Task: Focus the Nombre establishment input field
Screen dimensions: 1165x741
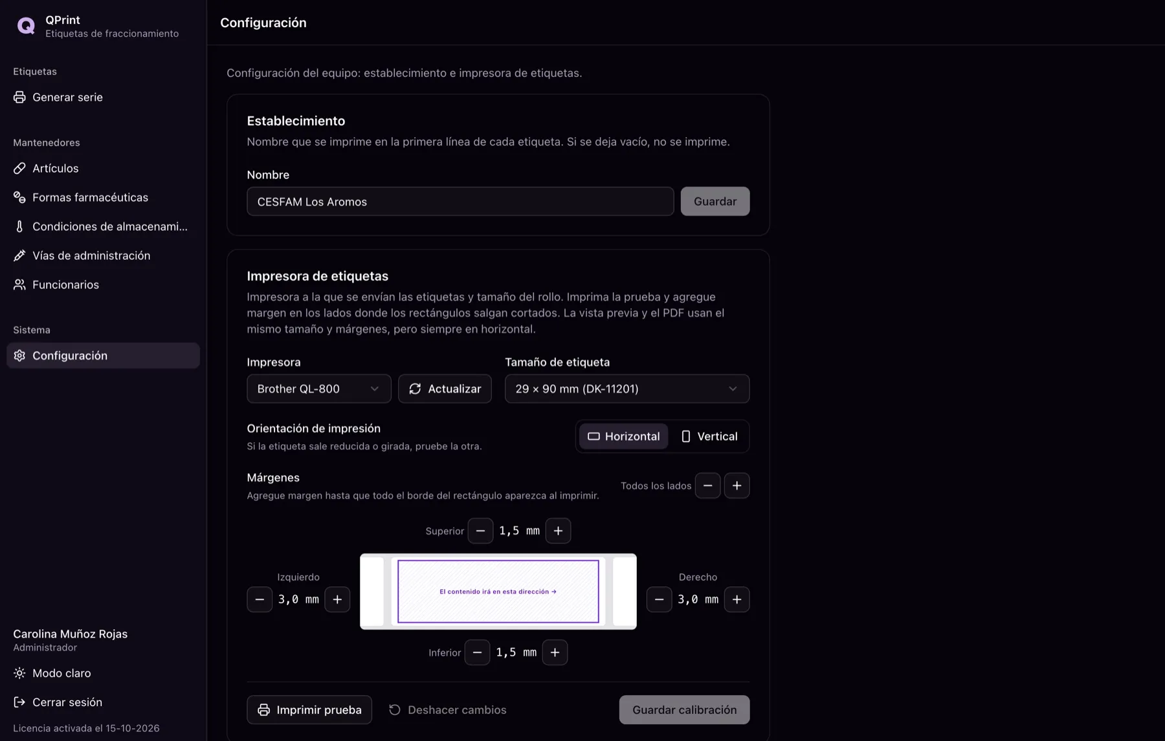Action: pyautogui.click(x=460, y=202)
